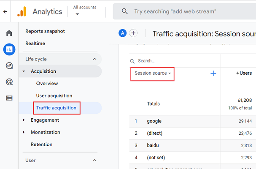Viewport: 256px width, 169px height.
Task: Collapse the Acquisition tree item
Action: 24,71
